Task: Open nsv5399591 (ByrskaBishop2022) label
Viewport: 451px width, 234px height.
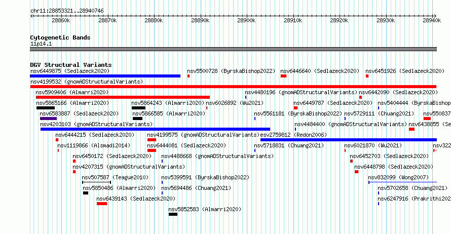Action: click(205, 177)
